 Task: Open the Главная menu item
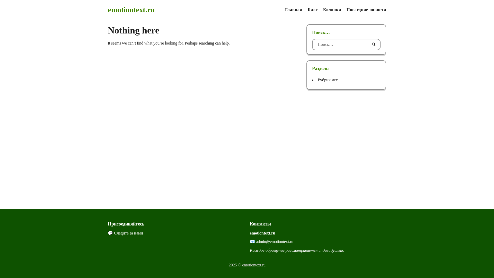click(x=293, y=10)
